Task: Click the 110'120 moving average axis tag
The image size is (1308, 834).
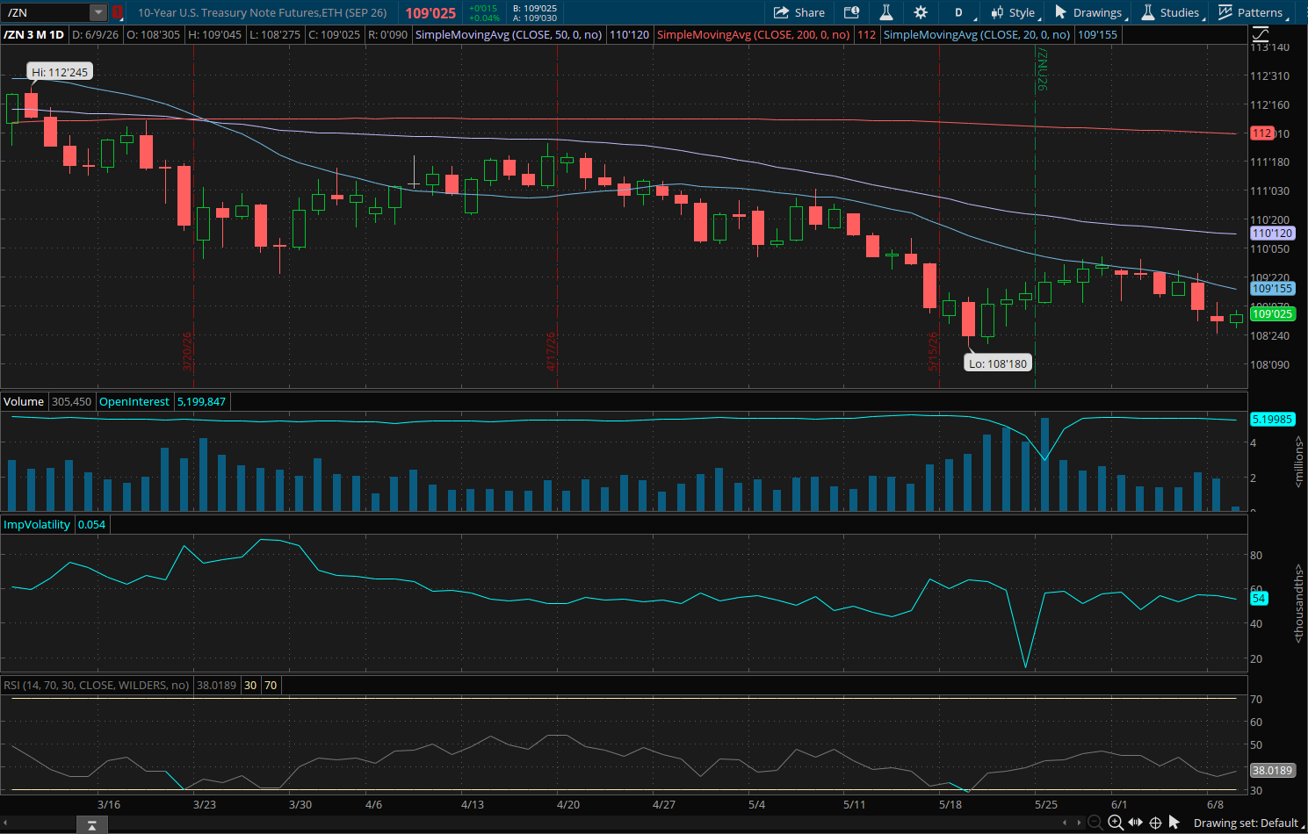Action: pyautogui.click(x=1272, y=233)
